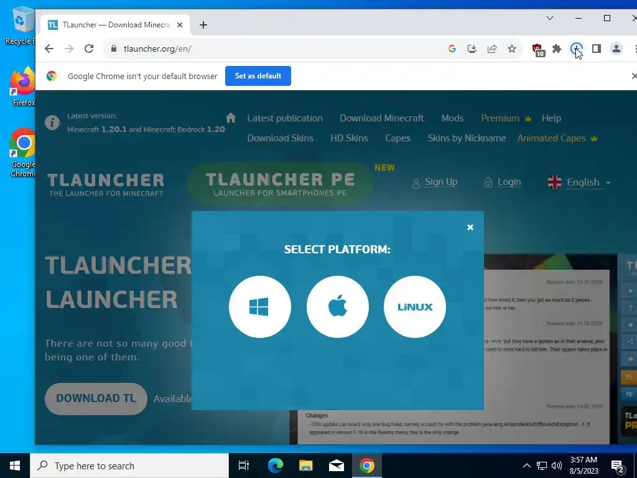Select the Google Chrome desktop shortcut
This screenshot has width=637, height=478.
23,153
